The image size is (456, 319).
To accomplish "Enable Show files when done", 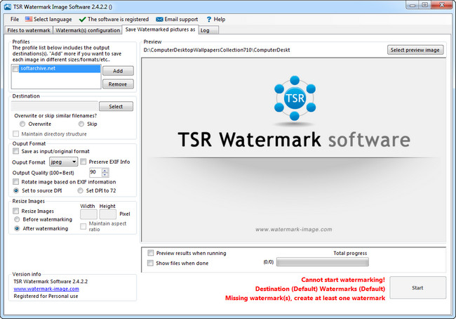I will (150, 263).
